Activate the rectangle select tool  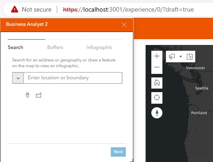(x=172, y=57)
